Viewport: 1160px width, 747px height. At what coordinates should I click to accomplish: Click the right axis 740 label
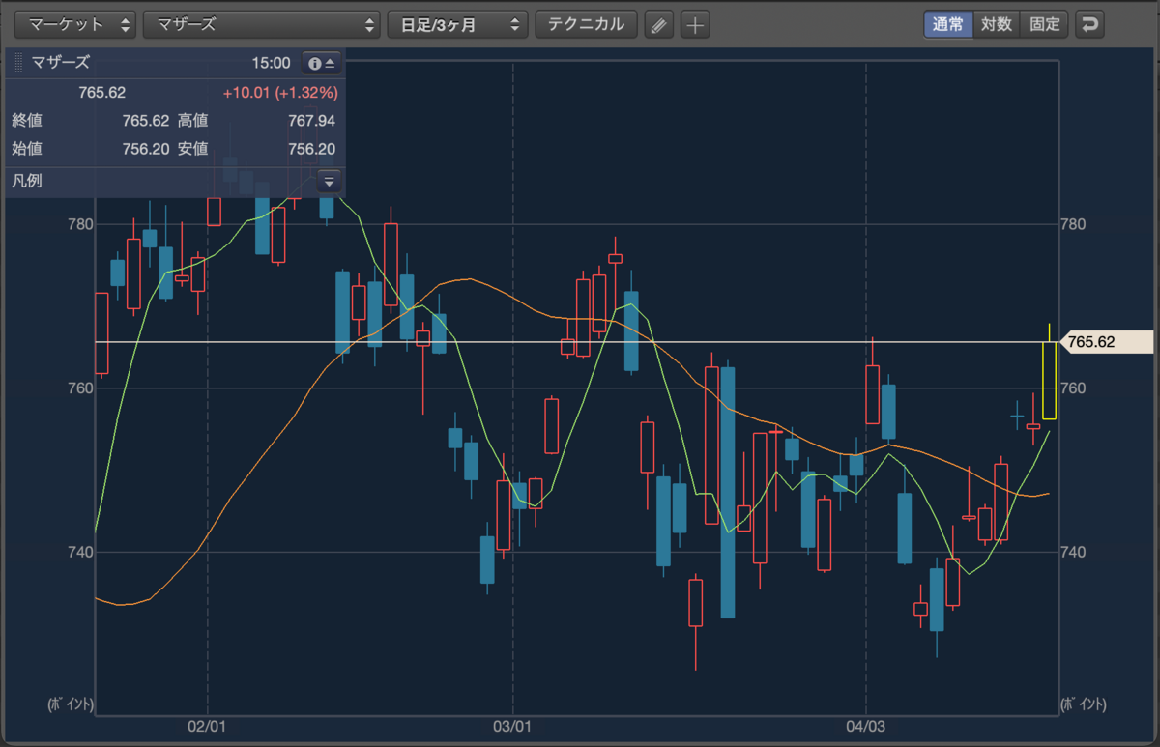tap(1073, 552)
